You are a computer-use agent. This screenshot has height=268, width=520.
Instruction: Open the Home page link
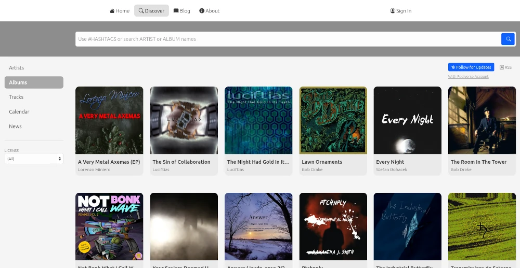tap(120, 11)
